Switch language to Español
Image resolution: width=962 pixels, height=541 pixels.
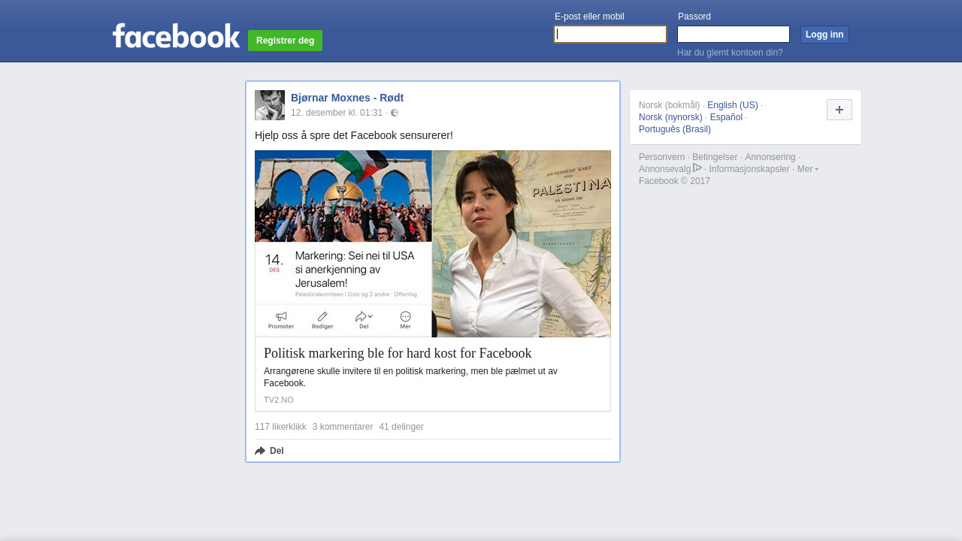726,117
